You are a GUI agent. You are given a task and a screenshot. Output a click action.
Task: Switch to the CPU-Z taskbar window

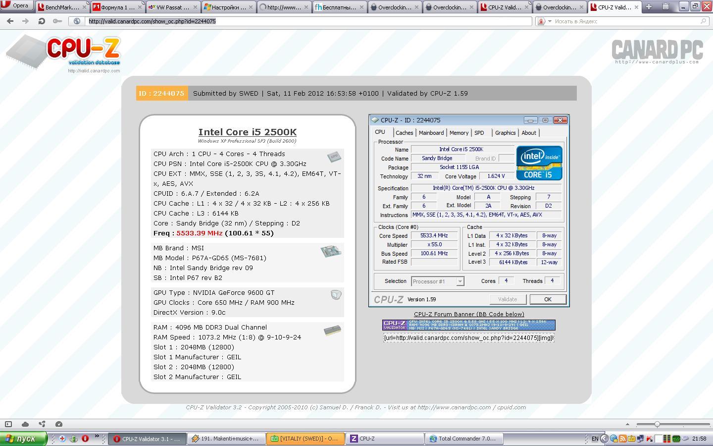pyautogui.click(x=385, y=439)
